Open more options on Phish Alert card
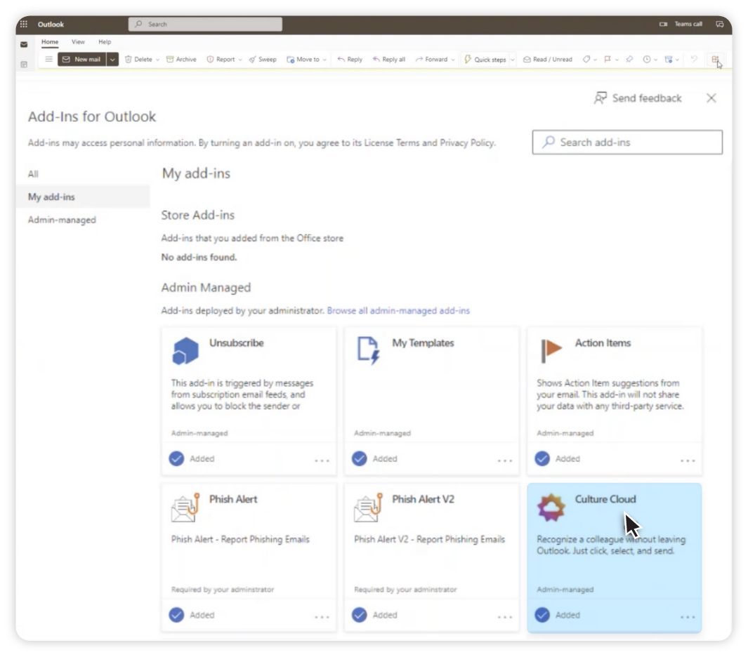748x657 pixels. coord(322,617)
